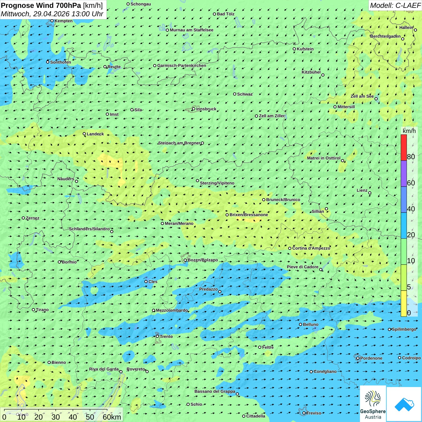Click the 'Conegliano' label
Viewport: 422px width, 422px height.
point(325,371)
